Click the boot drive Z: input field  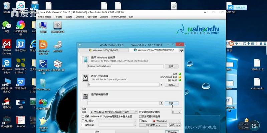click(x=123, y=85)
